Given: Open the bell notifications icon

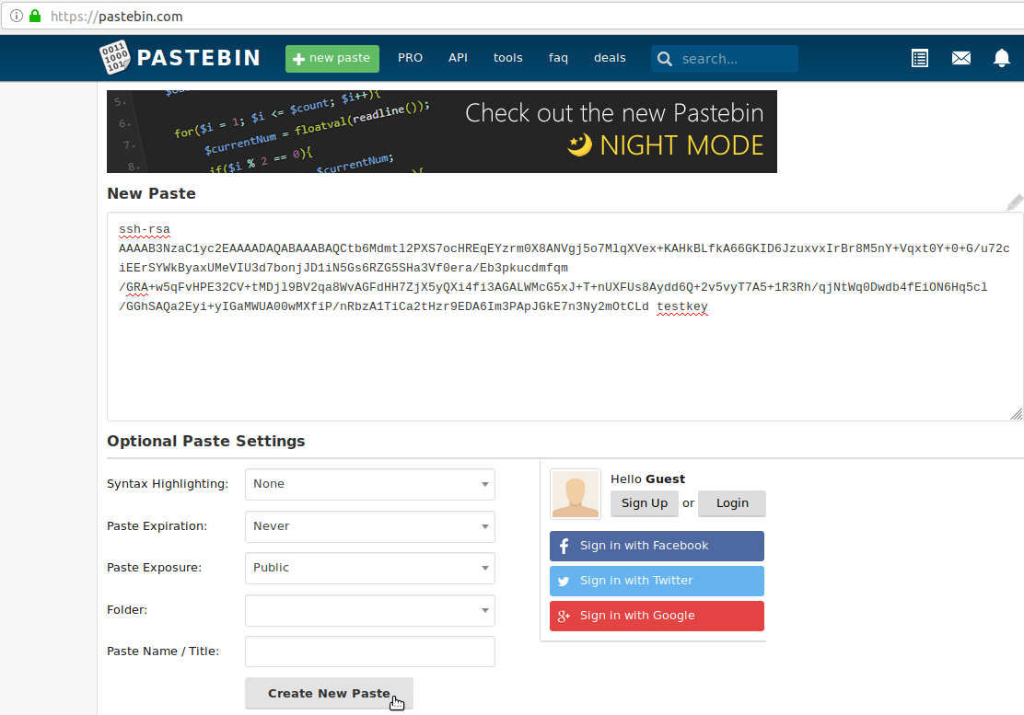Looking at the screenshot, I should tap(1002, 57).
